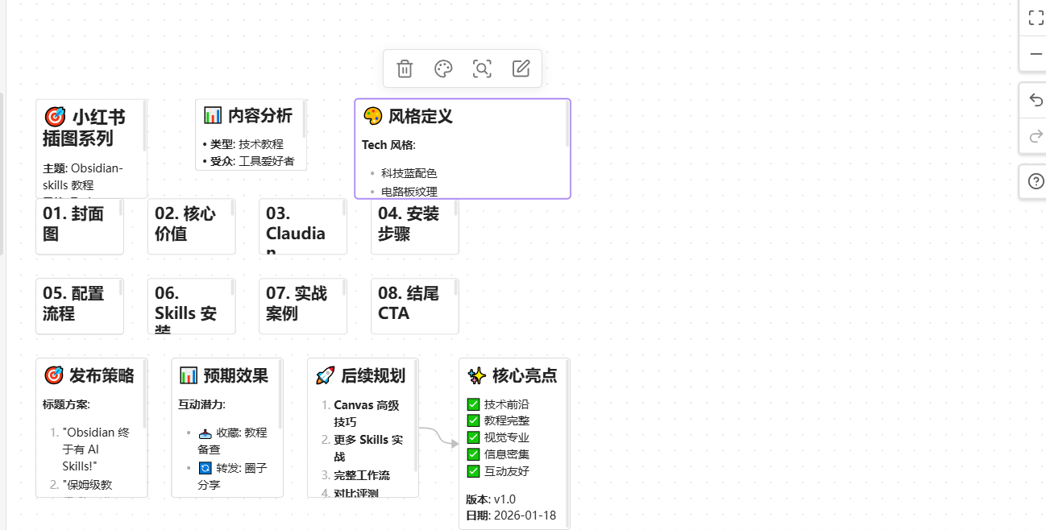The width and height of the screenshot is (1046, 530).
Task: Click the 互动潜力 label
Action: pyautogui.click(x=201, y=404)
